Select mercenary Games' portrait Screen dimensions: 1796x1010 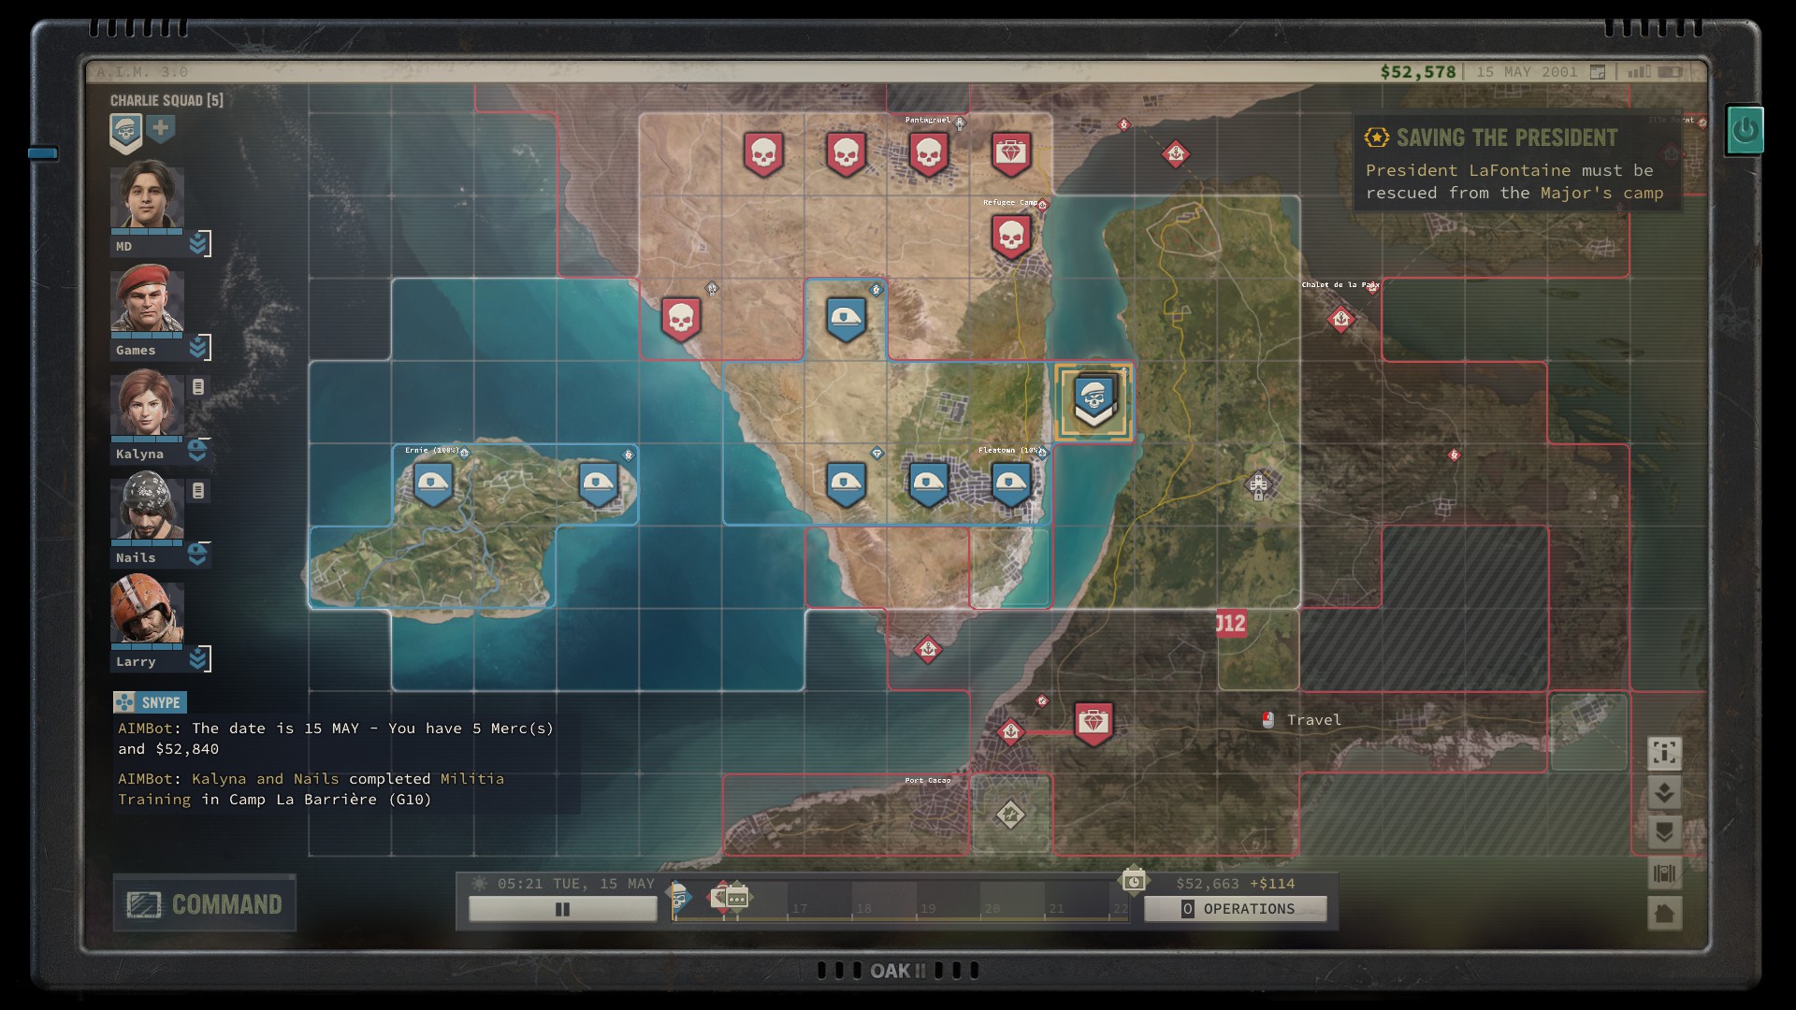pos(147,297)
